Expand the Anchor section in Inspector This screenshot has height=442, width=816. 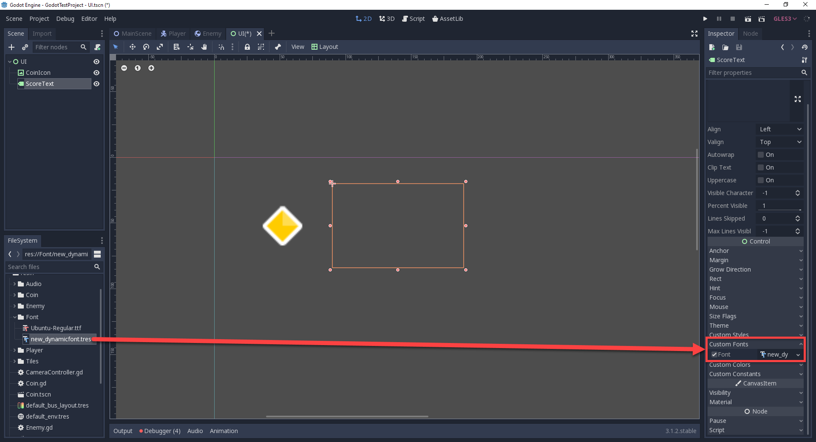coord(755,251)
